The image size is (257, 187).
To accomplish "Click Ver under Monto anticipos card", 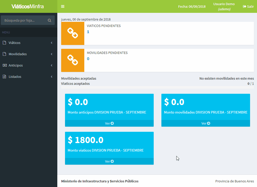I will coord(109,123).
